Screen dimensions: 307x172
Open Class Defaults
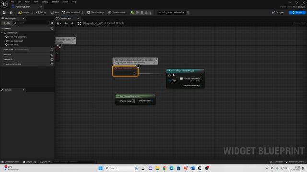tap(116, 12)
